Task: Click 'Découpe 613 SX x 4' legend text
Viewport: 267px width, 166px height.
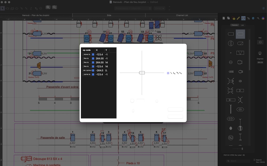Action: click(48, 159)
